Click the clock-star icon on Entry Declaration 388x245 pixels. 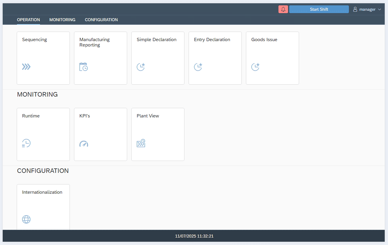tap(198, 67)
